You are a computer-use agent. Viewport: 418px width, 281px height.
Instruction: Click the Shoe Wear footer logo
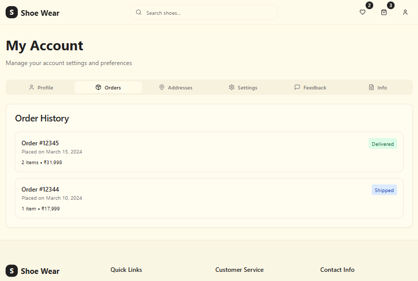coord(33,271)
